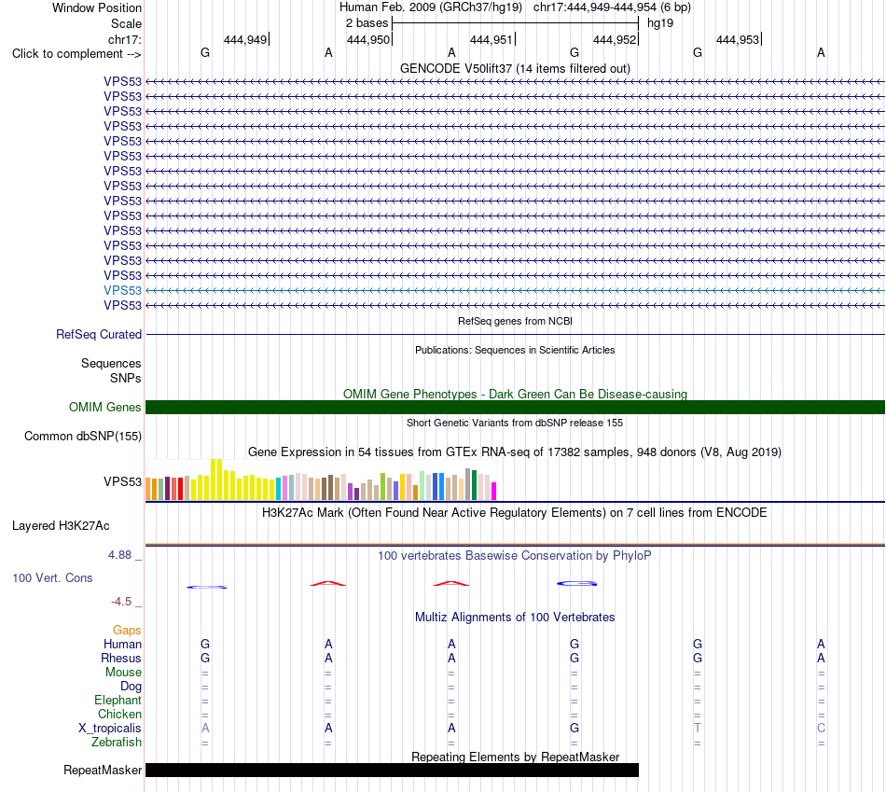Image resolution: width=886 pixels, height=792 pixels.
Task: Click the 'SNPs' subtrack label
Action: [126, 378]
